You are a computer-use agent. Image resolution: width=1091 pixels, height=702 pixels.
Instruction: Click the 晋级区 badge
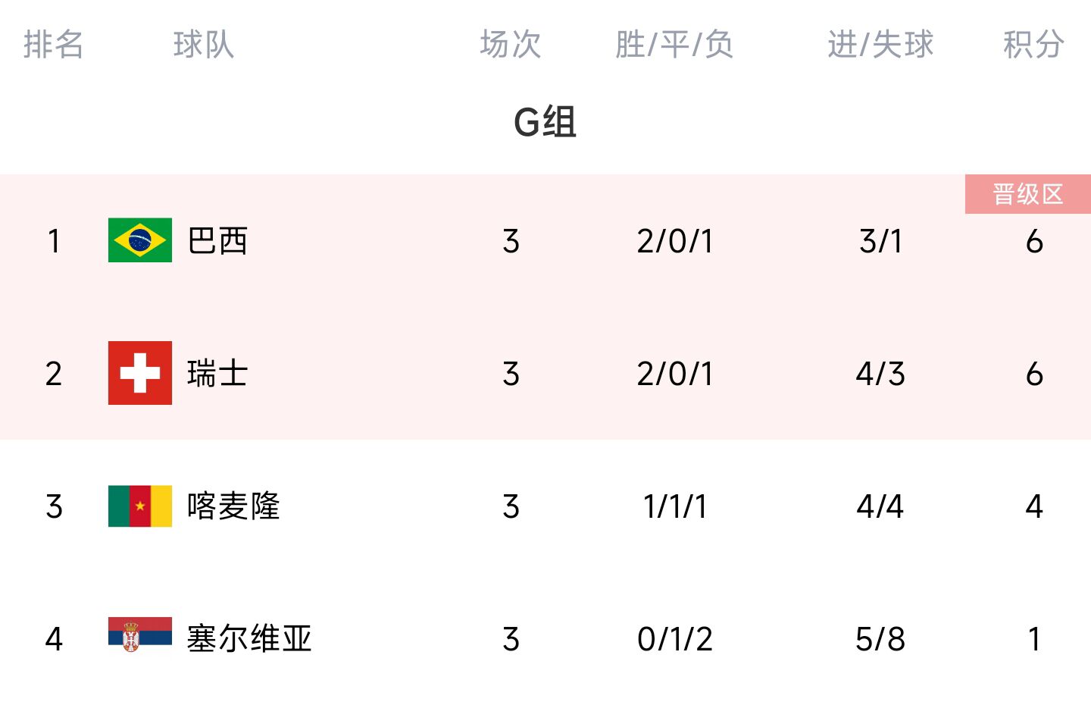(1028, 194)
